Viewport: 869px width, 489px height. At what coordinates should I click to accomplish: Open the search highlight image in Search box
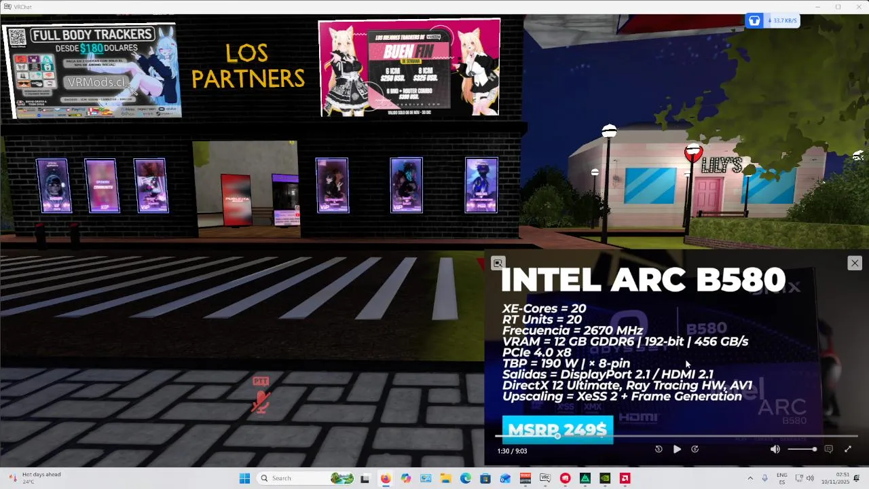(x=342, y=478)
